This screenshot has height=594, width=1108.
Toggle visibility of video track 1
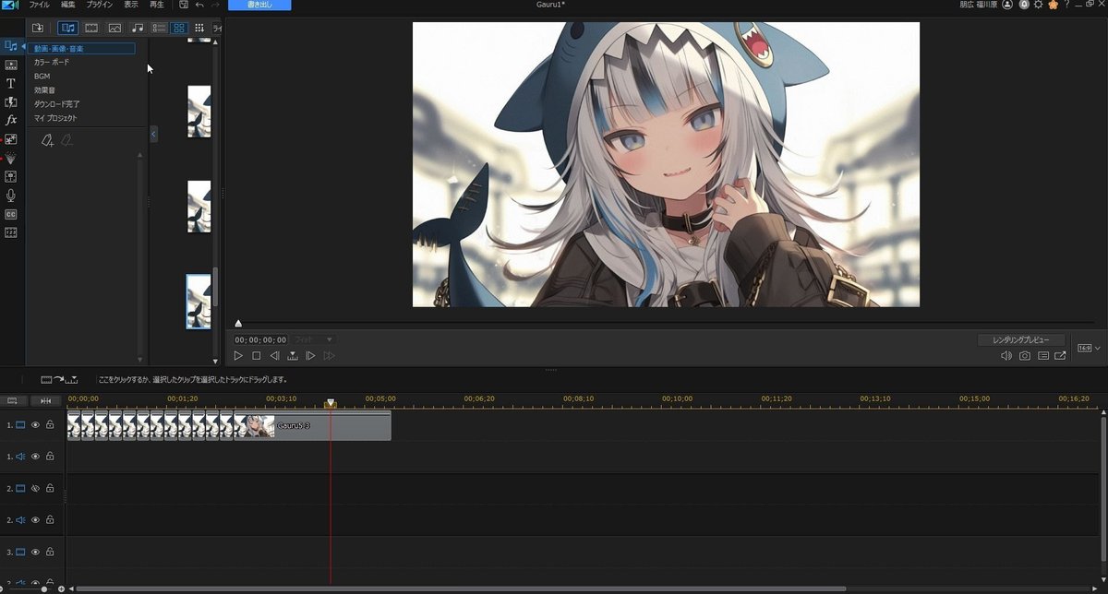35,425
